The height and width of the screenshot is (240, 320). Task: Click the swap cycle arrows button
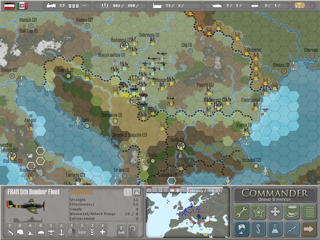[x=132, y=230]
